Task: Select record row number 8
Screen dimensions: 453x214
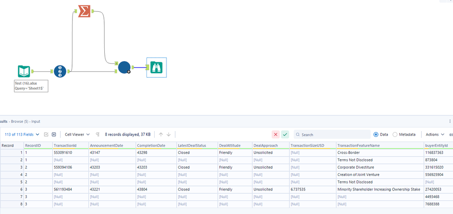Action: (12, 204)
